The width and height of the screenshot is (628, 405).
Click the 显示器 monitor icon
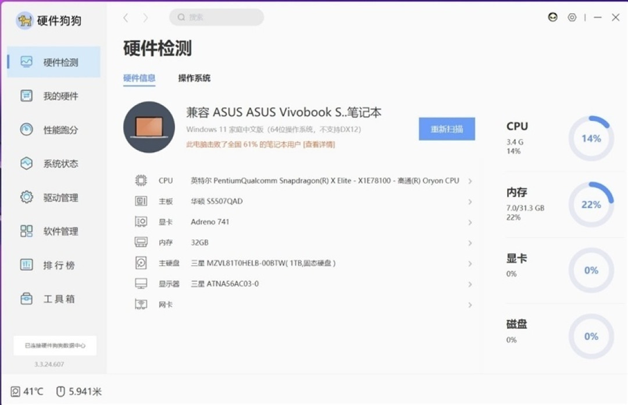pyautogui.click(x=141, y=284)
